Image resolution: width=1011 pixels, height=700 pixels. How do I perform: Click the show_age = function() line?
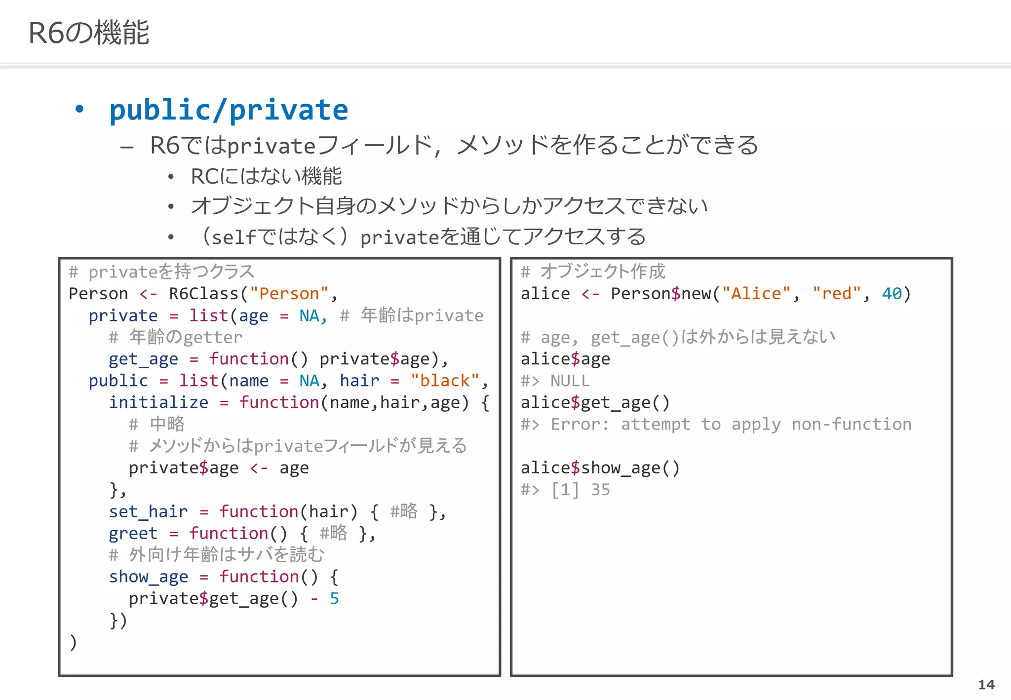(223, 577)
